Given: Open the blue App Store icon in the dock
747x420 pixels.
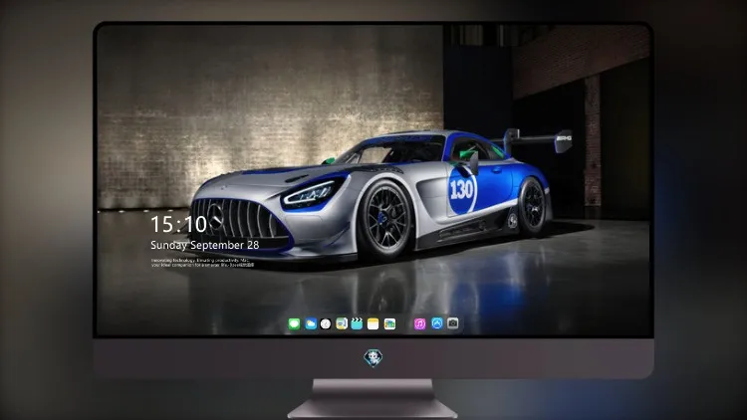Looking at the screenshot, I should click(437, 323).
